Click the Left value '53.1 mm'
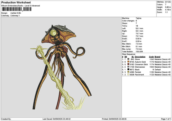172x121 pixels. point(139,28)
